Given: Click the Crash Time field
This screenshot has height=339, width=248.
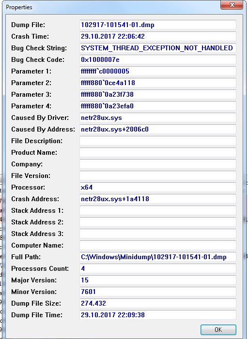Looking at the screenshot, I should click(x=158, y=36).
